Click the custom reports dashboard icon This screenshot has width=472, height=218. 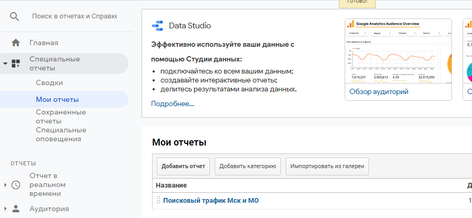[x=16, y=64]
